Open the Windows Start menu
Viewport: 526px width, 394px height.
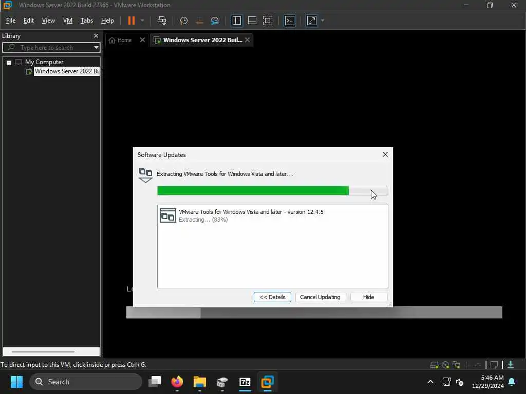click(16, 382)
